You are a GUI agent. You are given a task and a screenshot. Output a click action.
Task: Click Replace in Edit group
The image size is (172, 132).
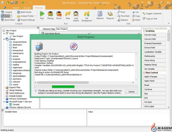pyautogui.click(x=123, y=20)
